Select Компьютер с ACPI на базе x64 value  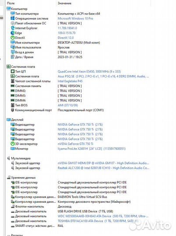(x=79, y=14)
